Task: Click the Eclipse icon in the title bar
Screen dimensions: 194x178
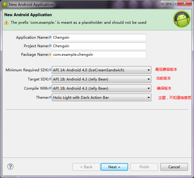Action: pyautogui.click(x=5, y=5)
